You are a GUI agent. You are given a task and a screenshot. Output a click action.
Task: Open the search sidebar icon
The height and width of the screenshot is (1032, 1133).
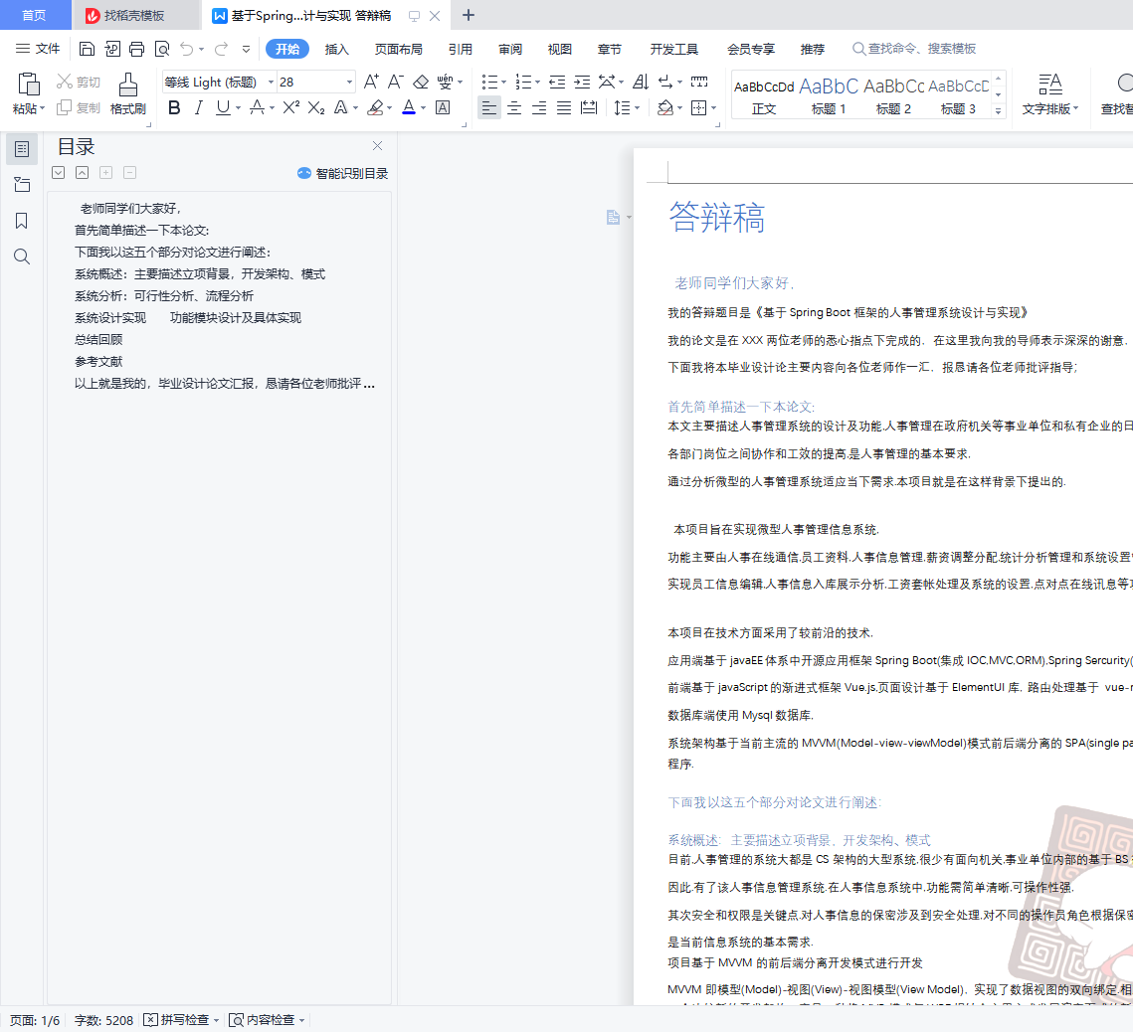[22, 257]
